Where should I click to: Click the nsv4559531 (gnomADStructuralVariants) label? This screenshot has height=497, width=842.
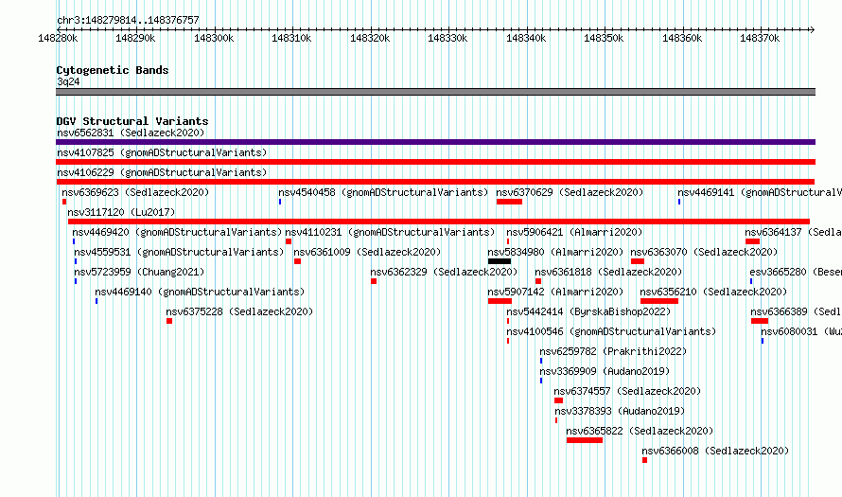[x=179, y=252]
